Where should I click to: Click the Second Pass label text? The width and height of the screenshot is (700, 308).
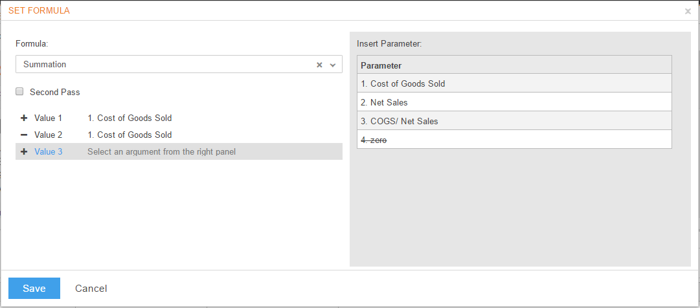pos(55,92)
